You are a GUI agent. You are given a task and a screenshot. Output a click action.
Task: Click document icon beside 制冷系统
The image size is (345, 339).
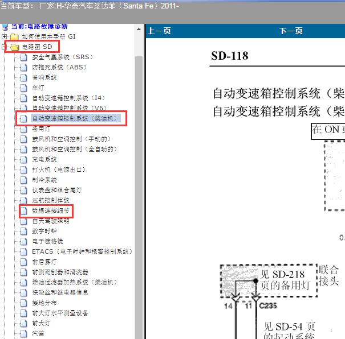24,180
